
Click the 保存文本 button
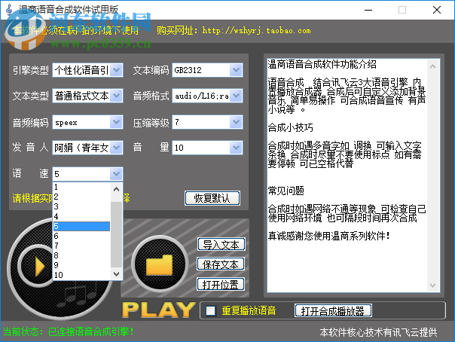tap(221, 264)
